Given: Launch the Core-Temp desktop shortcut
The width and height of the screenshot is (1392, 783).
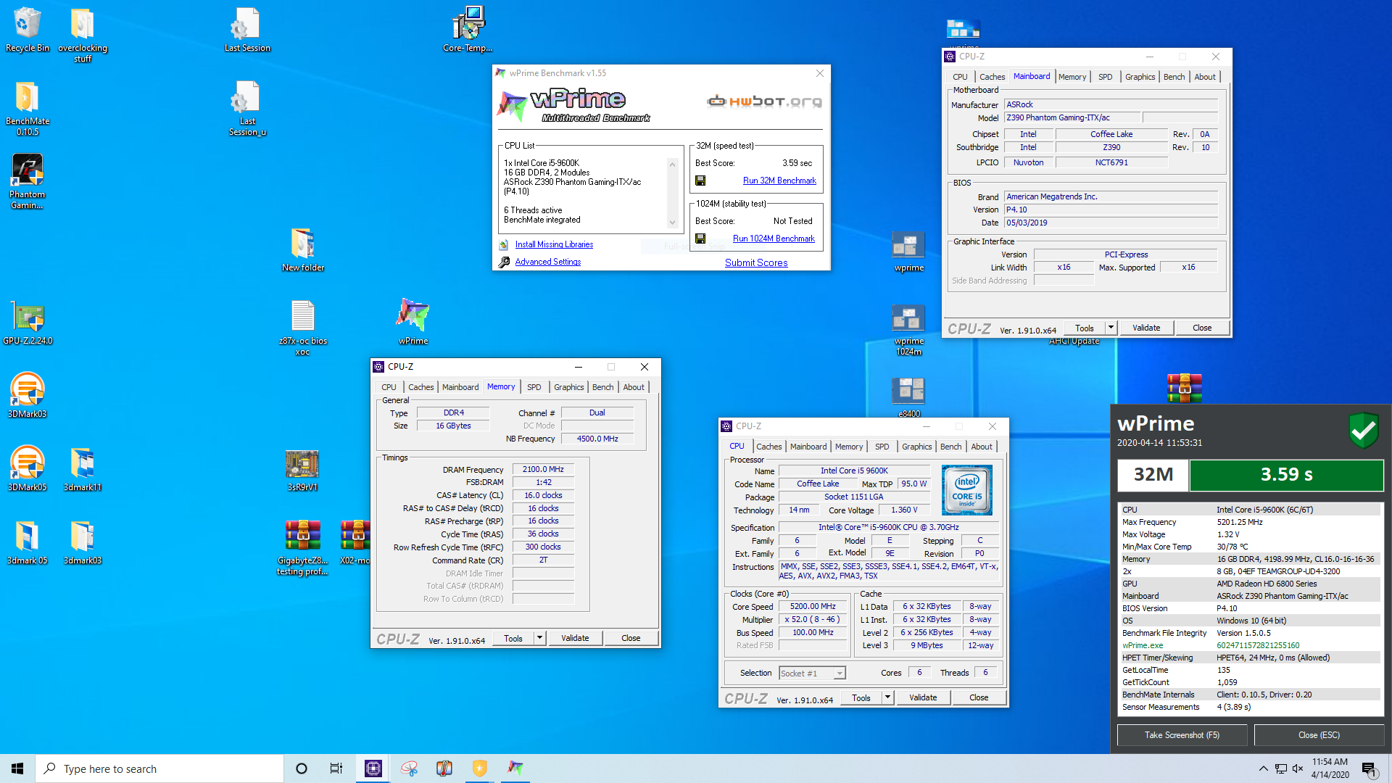Looking at the screenshot, I should (x=468, y=29).
